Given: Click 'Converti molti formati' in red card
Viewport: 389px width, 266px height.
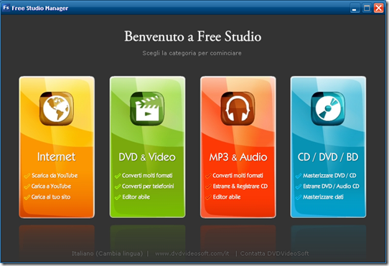Looking at the screenshot, I should click(x=238, y=176).
